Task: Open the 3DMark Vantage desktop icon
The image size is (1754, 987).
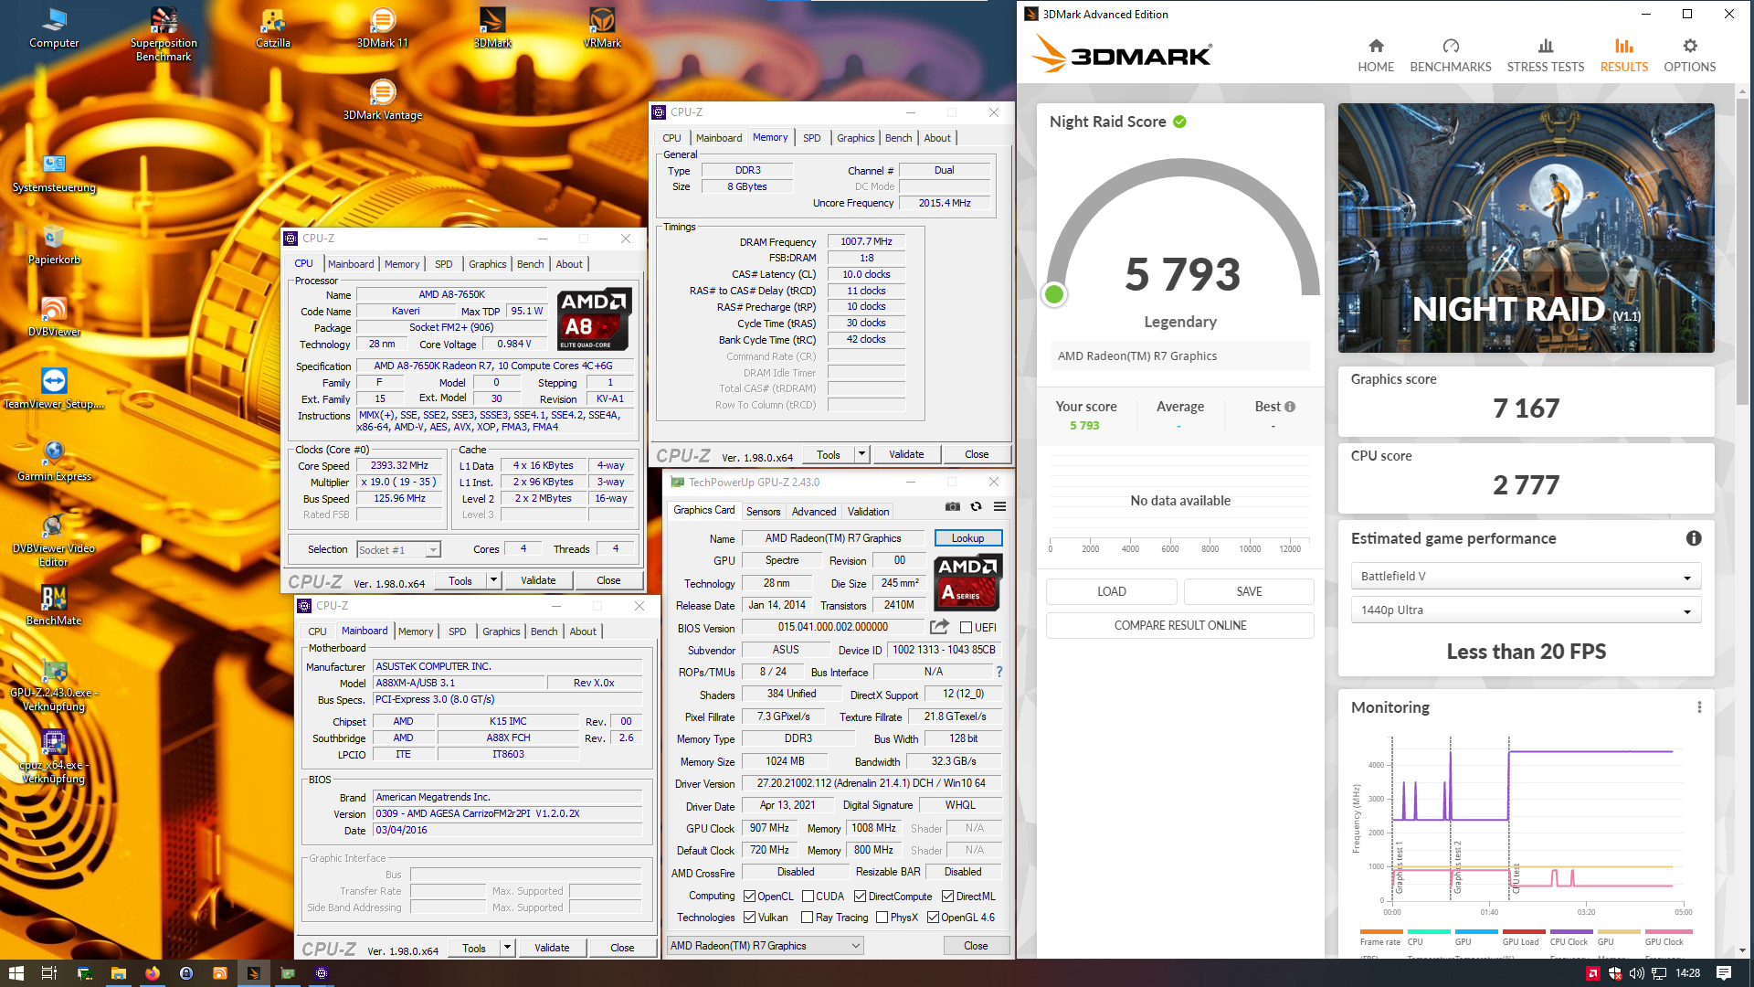Action: point(383,100)
